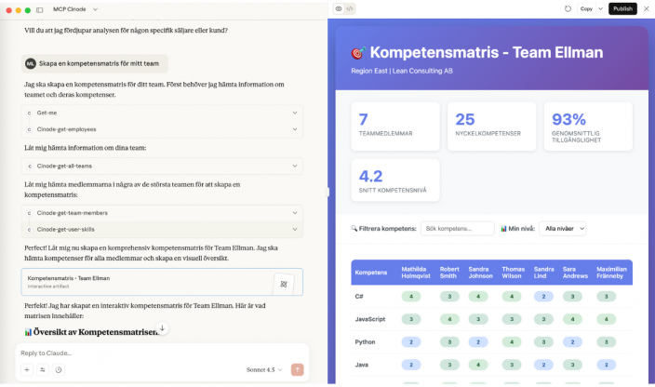Toggle the sidebar panel icon
The width and height of the screenshot is (655, 387).
click(x=39, y=9)
